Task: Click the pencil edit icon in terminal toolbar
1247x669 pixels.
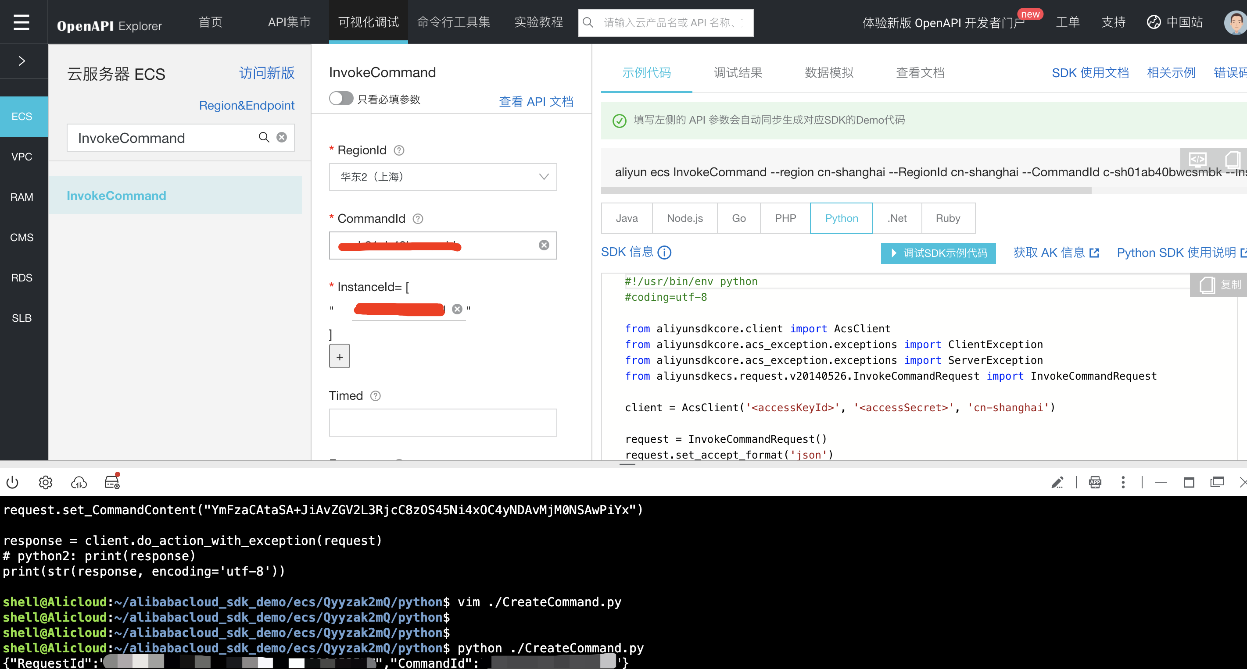Action: point(1057,482)
